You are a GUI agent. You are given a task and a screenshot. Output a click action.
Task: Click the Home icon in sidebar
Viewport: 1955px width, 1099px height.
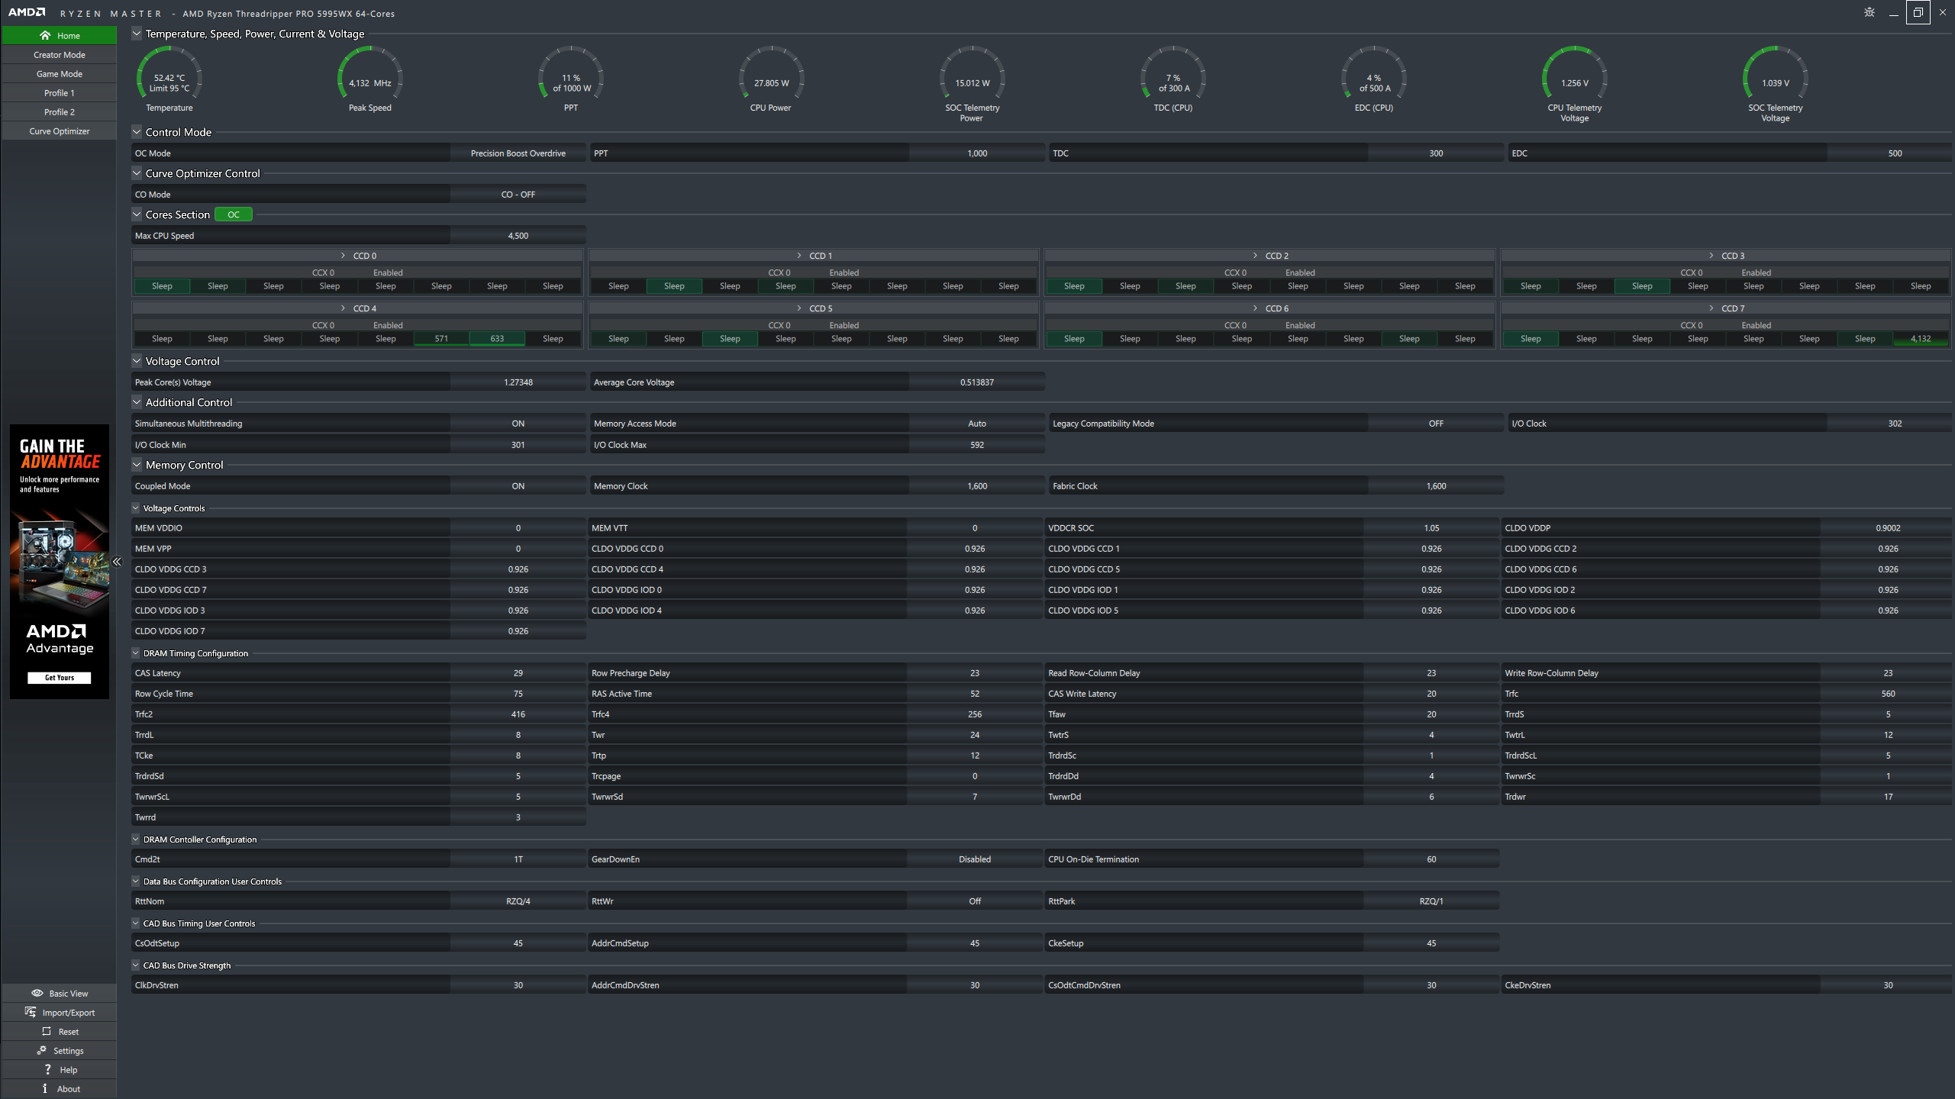(45, 35)
